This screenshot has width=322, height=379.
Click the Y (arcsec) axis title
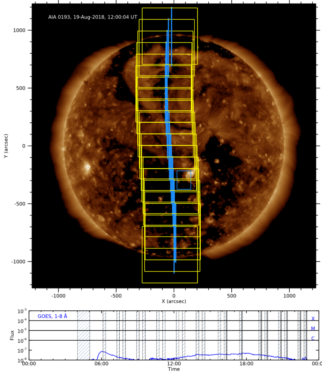click(6, 146)
